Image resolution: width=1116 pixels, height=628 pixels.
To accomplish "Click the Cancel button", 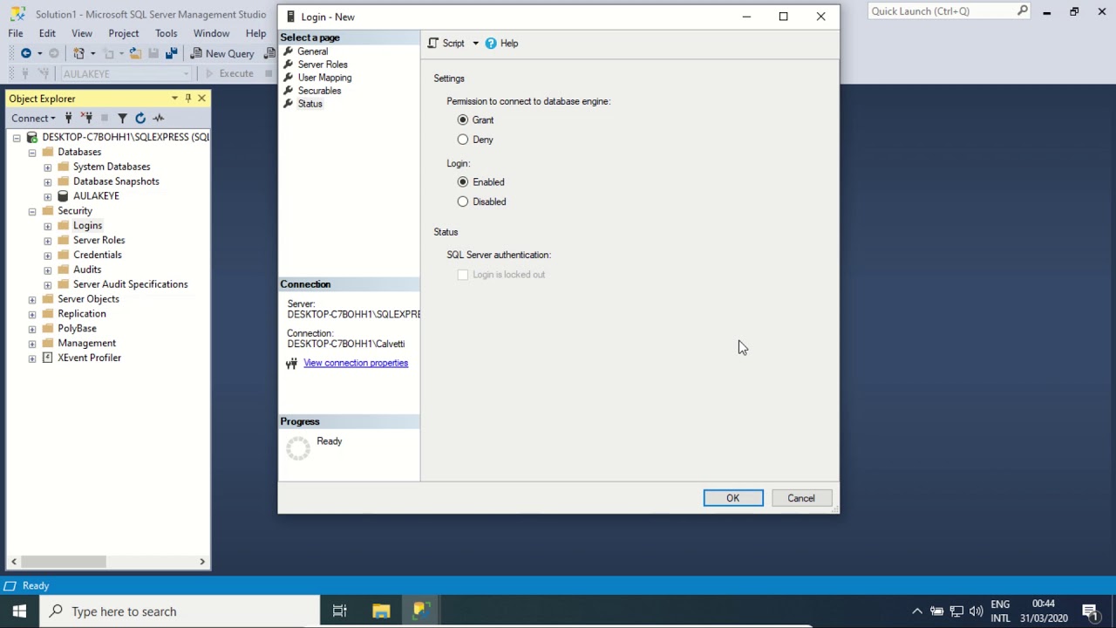I will tap(801, 498).
